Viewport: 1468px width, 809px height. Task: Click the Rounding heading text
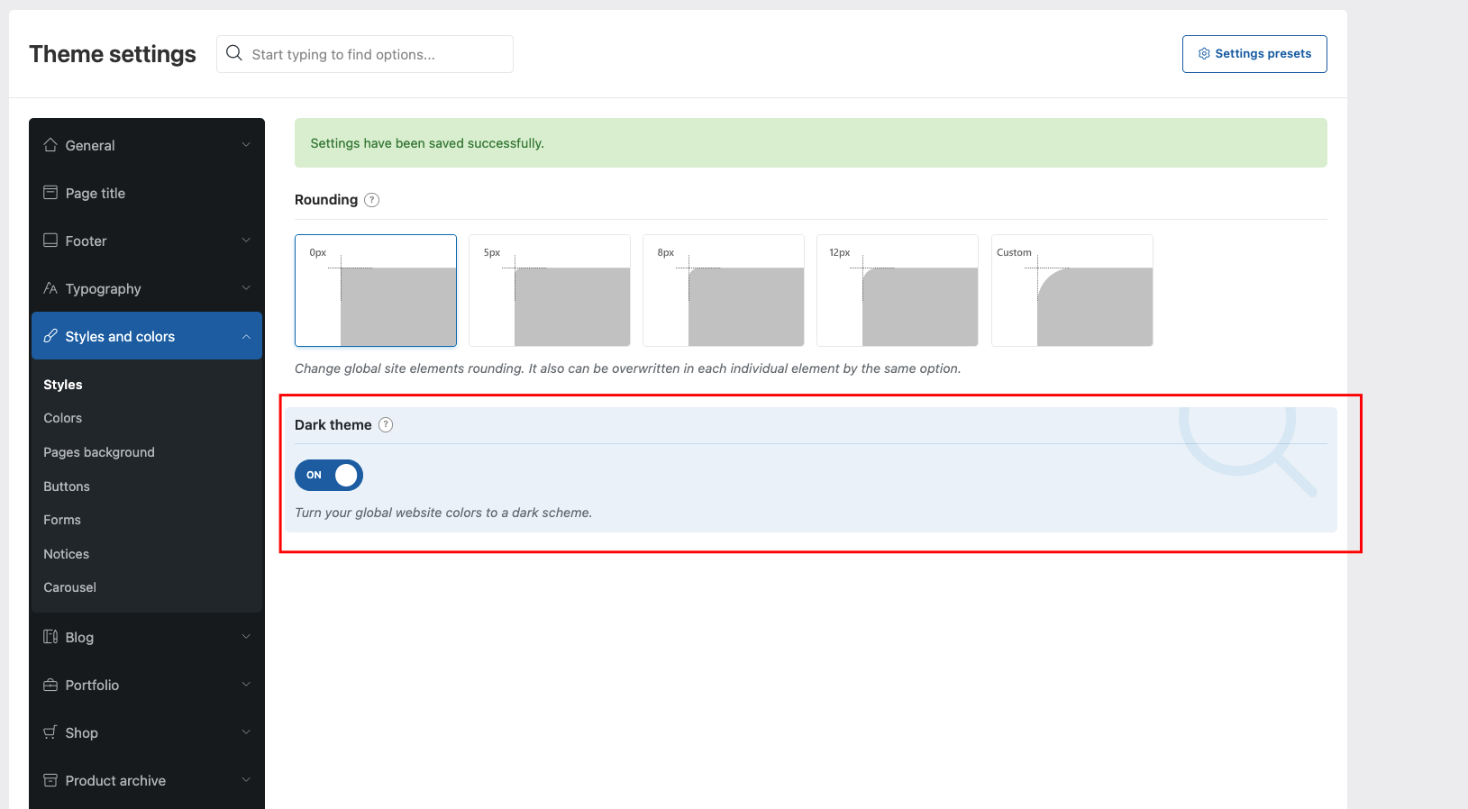(x=326, y=200)
